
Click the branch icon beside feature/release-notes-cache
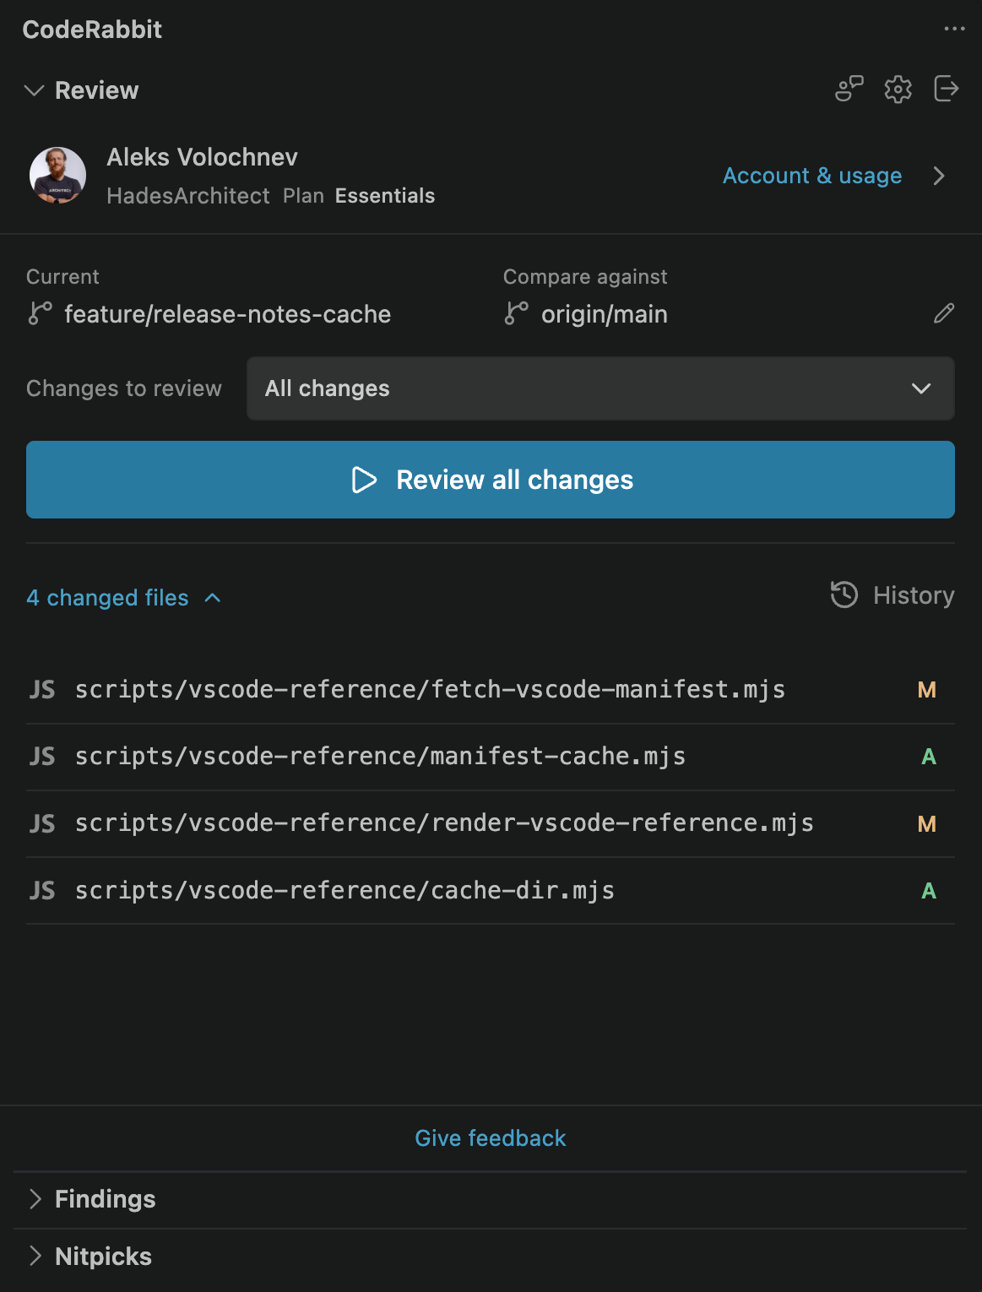point(40,313)
